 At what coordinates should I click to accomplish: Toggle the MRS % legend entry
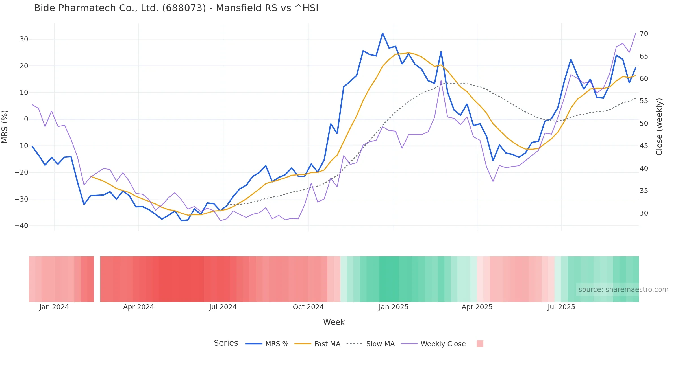[x=267, y=344]
